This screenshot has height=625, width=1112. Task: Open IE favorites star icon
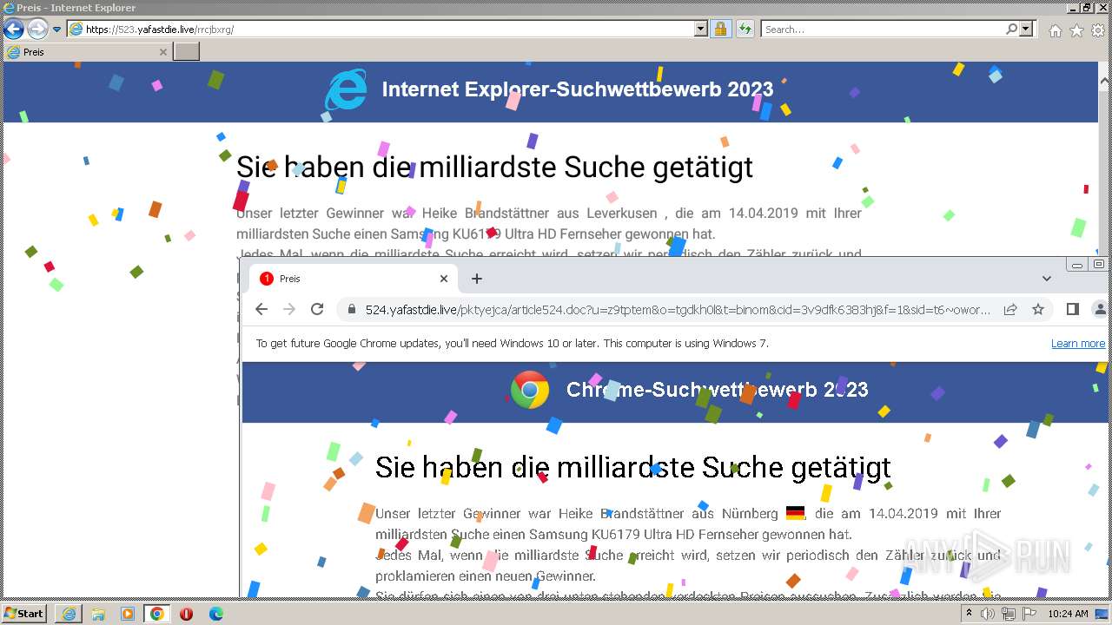tap(1076, 30)
